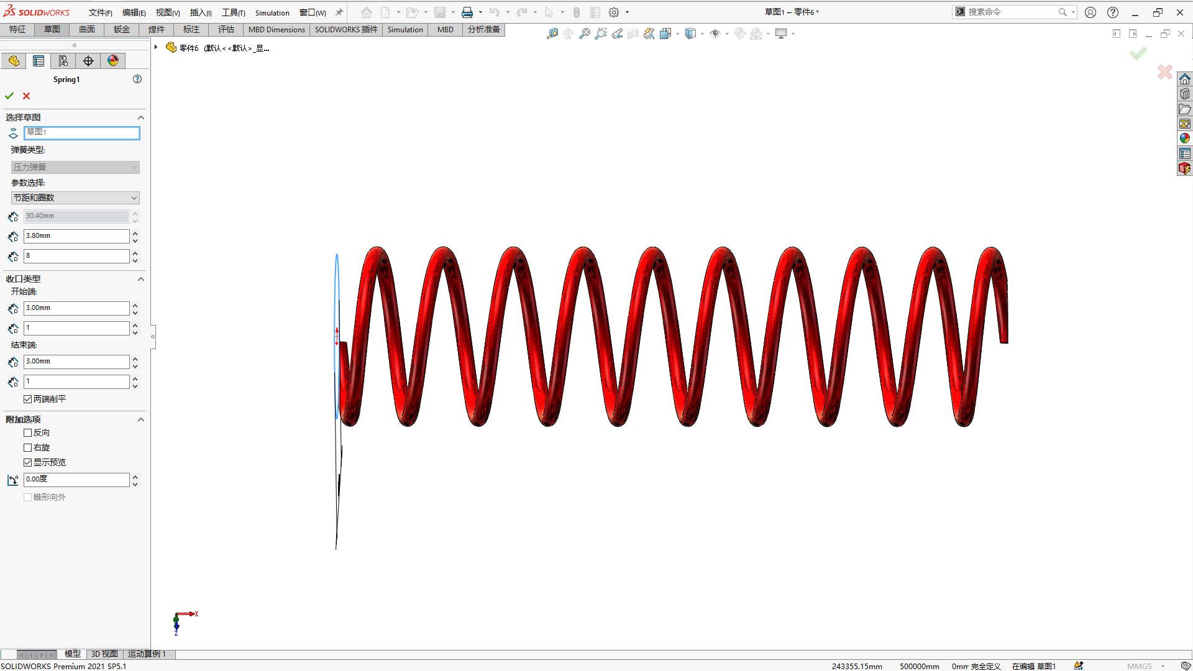1193x671 pixels.
Task: Click the 草图1 sketch selection box
Action: click(x=81, y=132)
